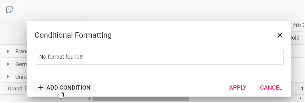The width and height of the screenshot is (305, 103).
Task: Apply the conditional formatting
Action: [238, 88]
